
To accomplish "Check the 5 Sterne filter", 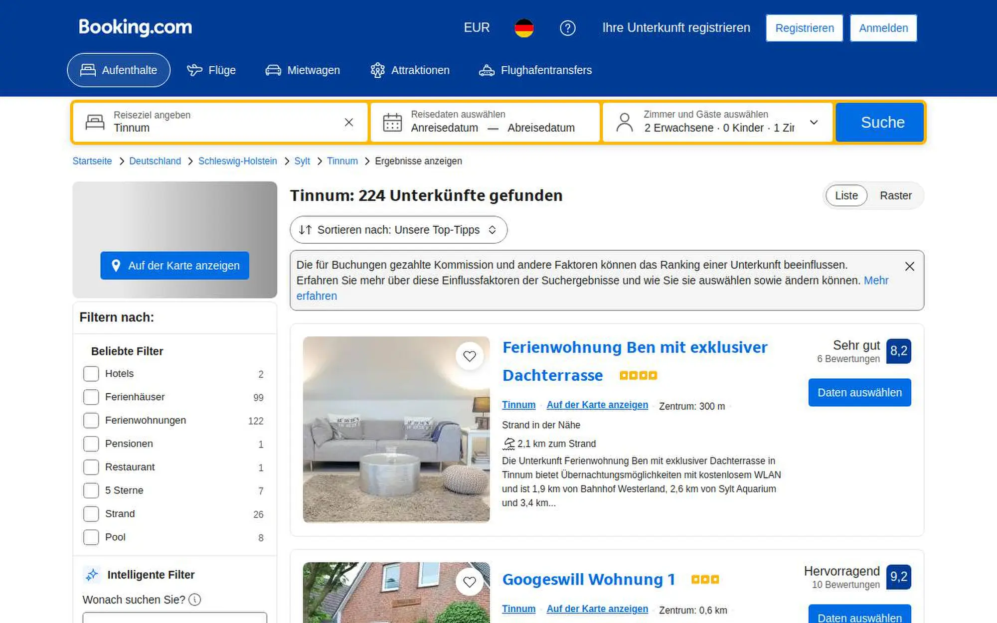I will click(91, 490).
